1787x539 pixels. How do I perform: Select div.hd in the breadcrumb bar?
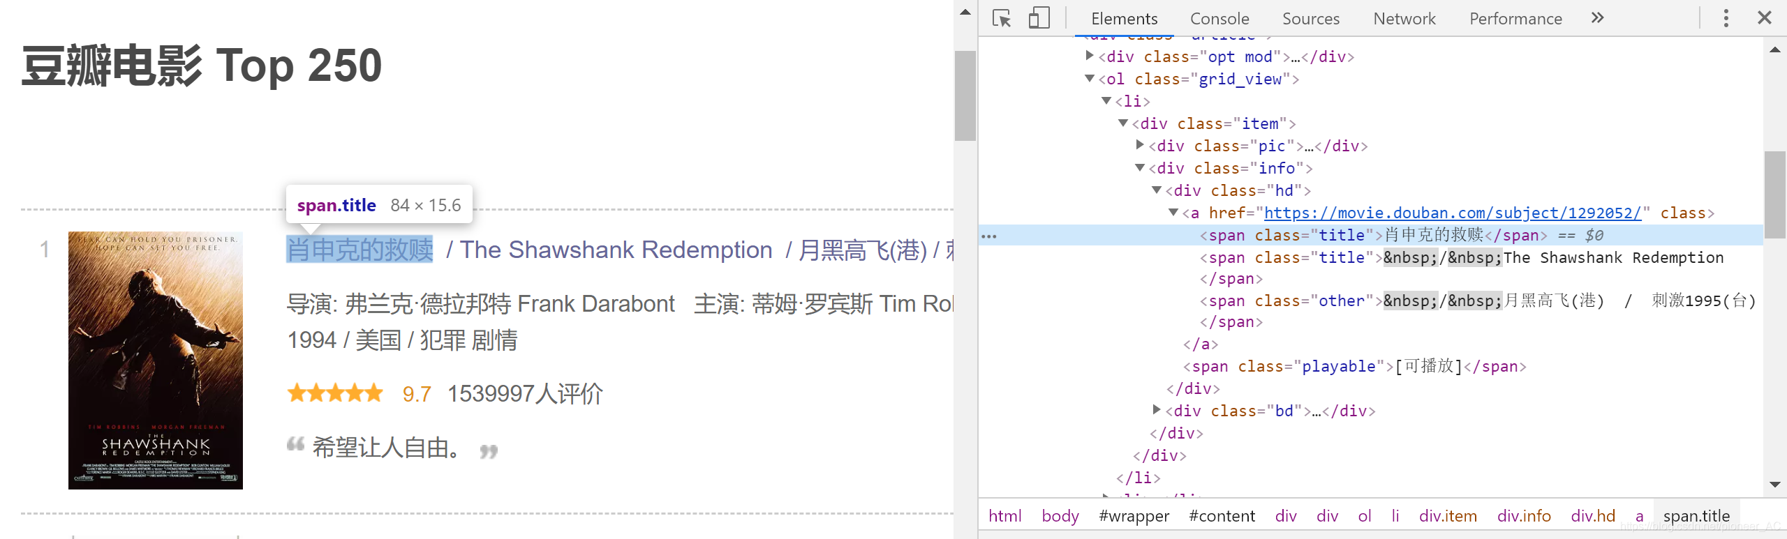1593,516
